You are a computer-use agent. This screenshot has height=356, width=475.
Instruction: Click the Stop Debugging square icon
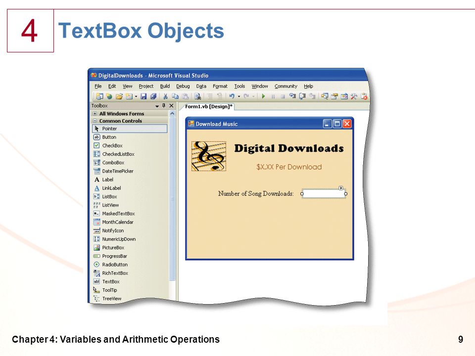pyautogui.click(x=283, y=96)
